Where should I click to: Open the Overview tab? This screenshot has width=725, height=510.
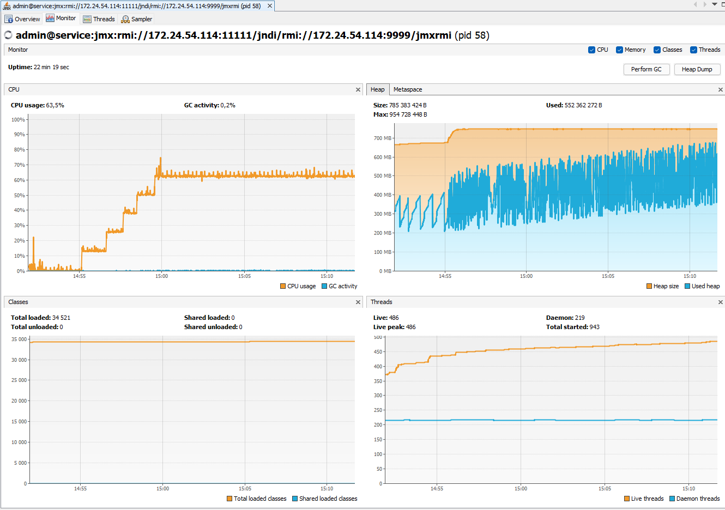[22, 19]
